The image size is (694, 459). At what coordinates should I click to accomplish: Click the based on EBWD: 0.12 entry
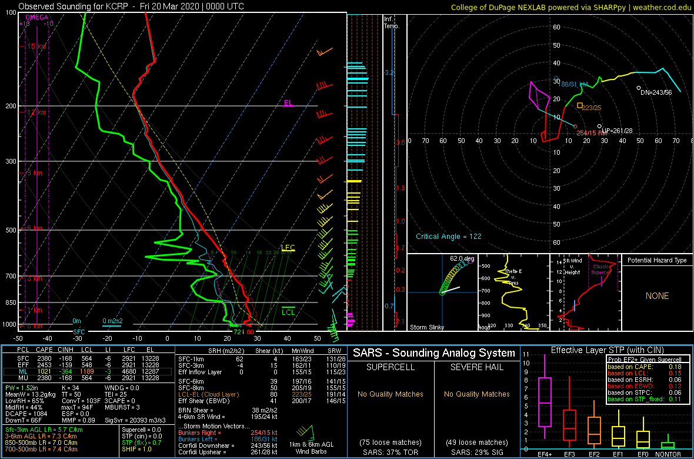click(644, 387)
